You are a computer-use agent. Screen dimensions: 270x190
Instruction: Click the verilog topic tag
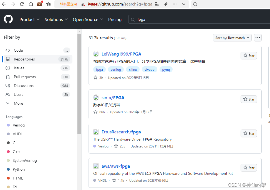click(x=116, y=70)
